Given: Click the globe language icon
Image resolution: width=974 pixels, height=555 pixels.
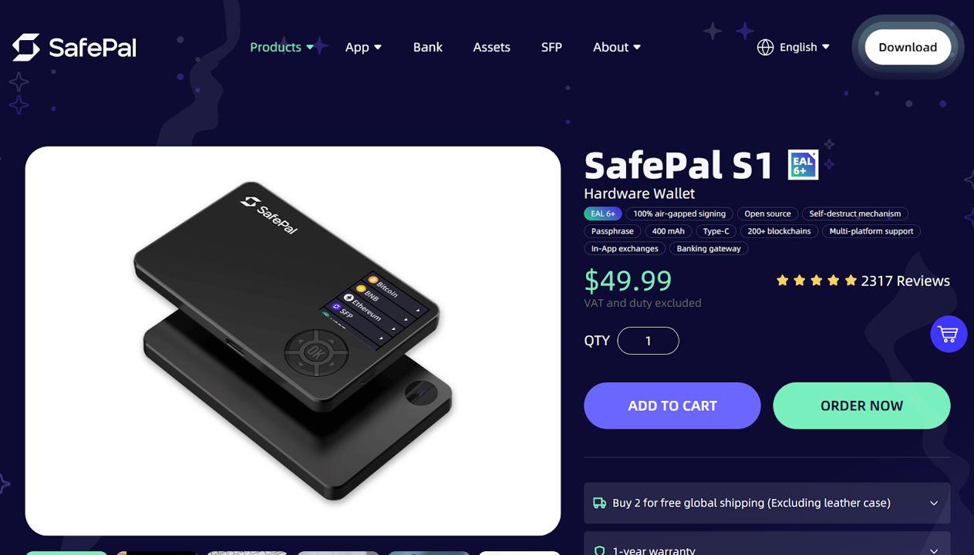Looking at the screenshot, I should pyautogui.click(x=765, y=47).
